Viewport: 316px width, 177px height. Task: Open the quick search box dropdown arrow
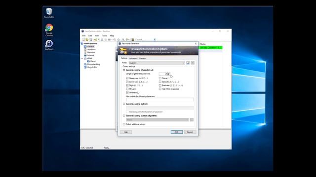coord(155,40)
